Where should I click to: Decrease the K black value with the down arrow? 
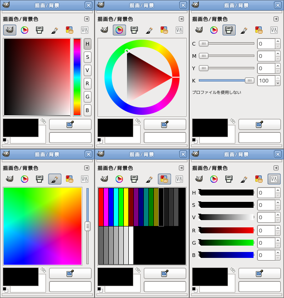tap(278, 83)
